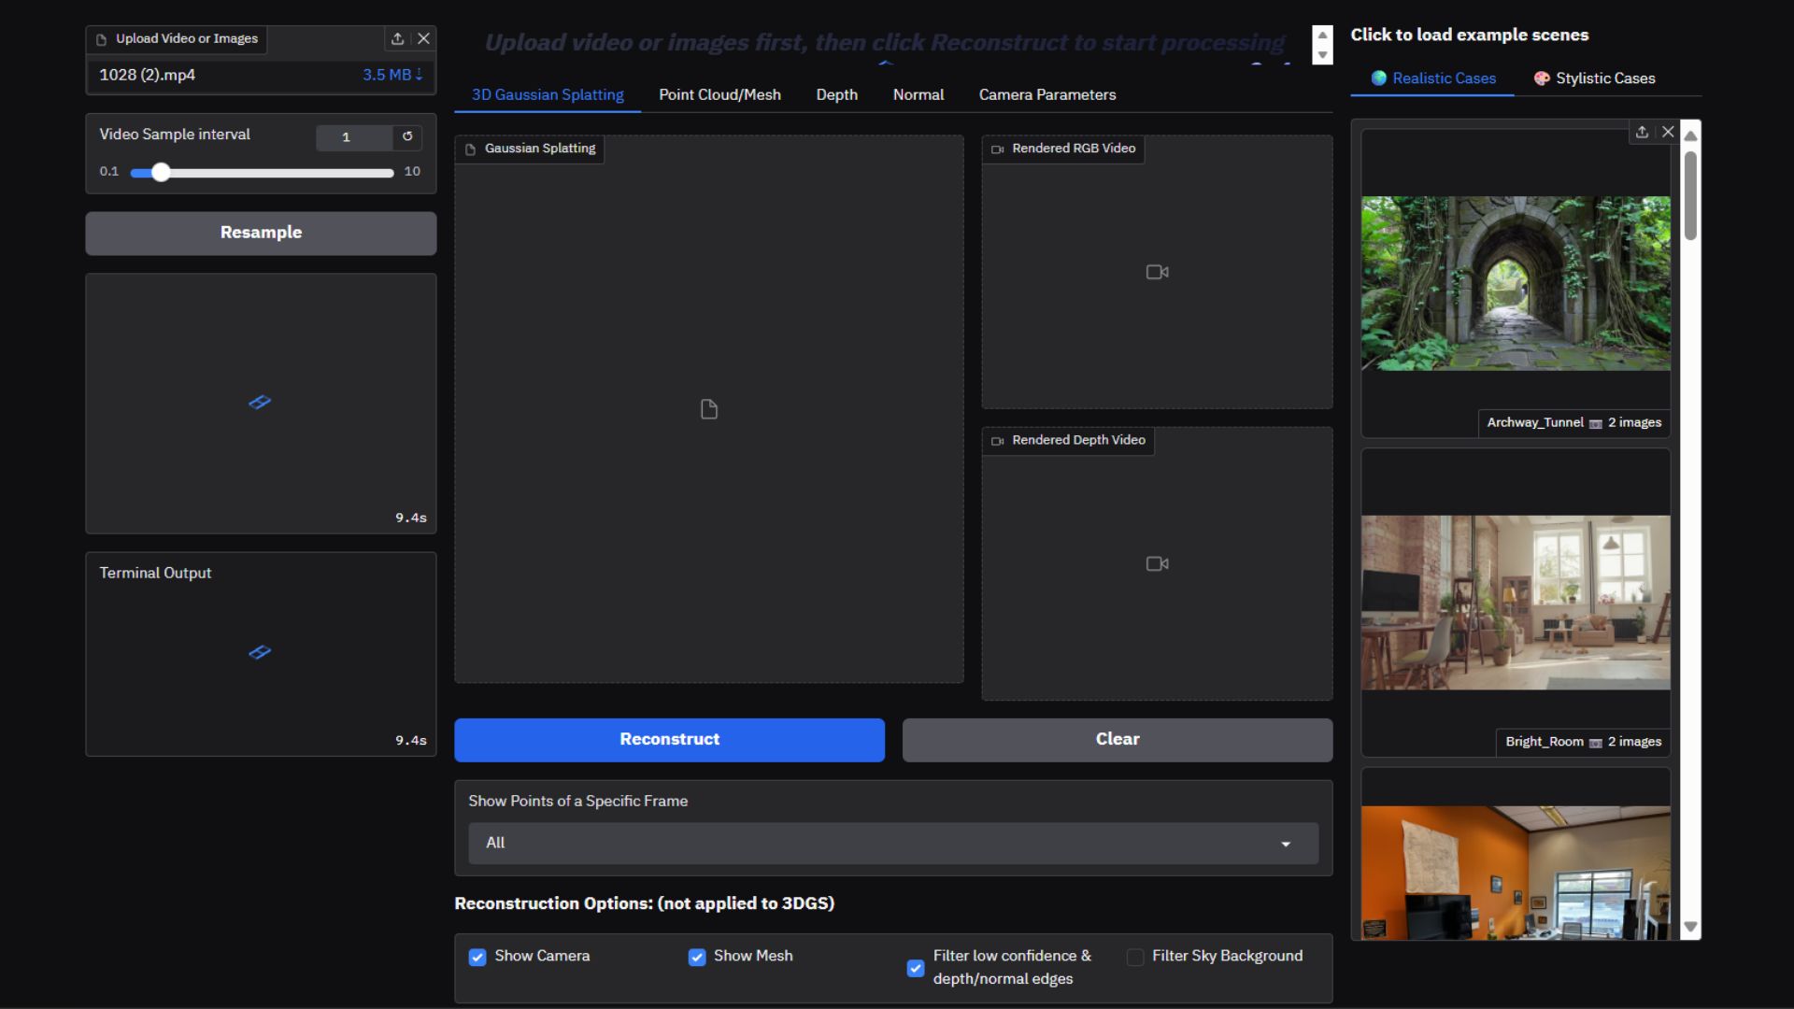Click the 3.5 MB download link
Image resolution: width=1794 pixels, height=1009 pixels.
click(392, 75)
